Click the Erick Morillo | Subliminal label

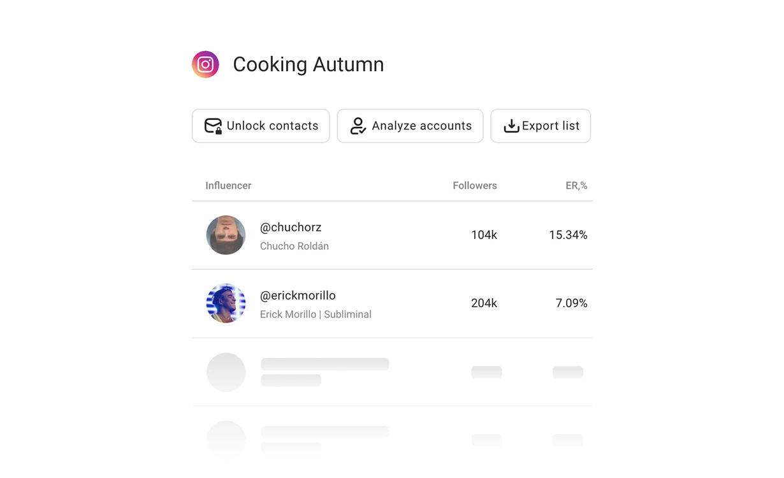(316, 314)
